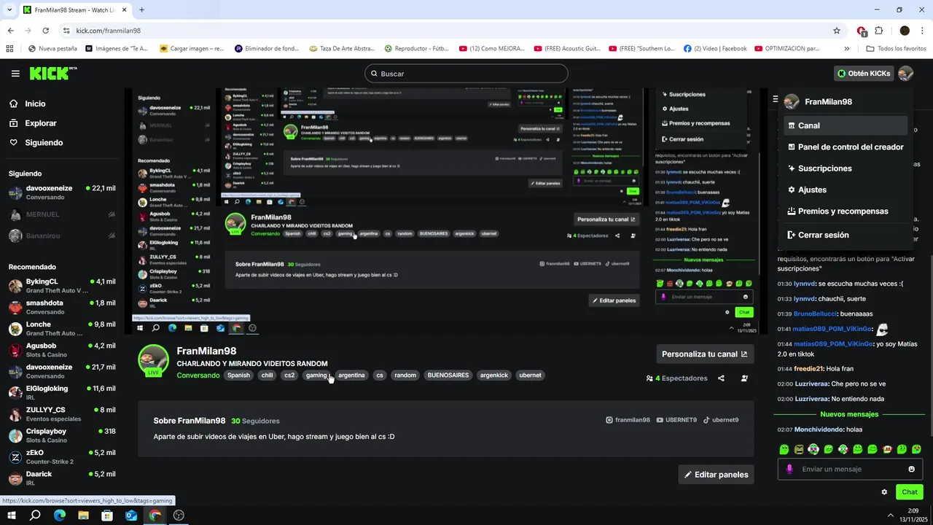The height and width of the screenshot is (525, 933).
Task: Select the random tag
Action: [405, 376]
